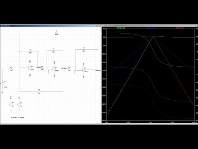Click the .ac simulation directive text
198x149 pixels.
(17, 118)
